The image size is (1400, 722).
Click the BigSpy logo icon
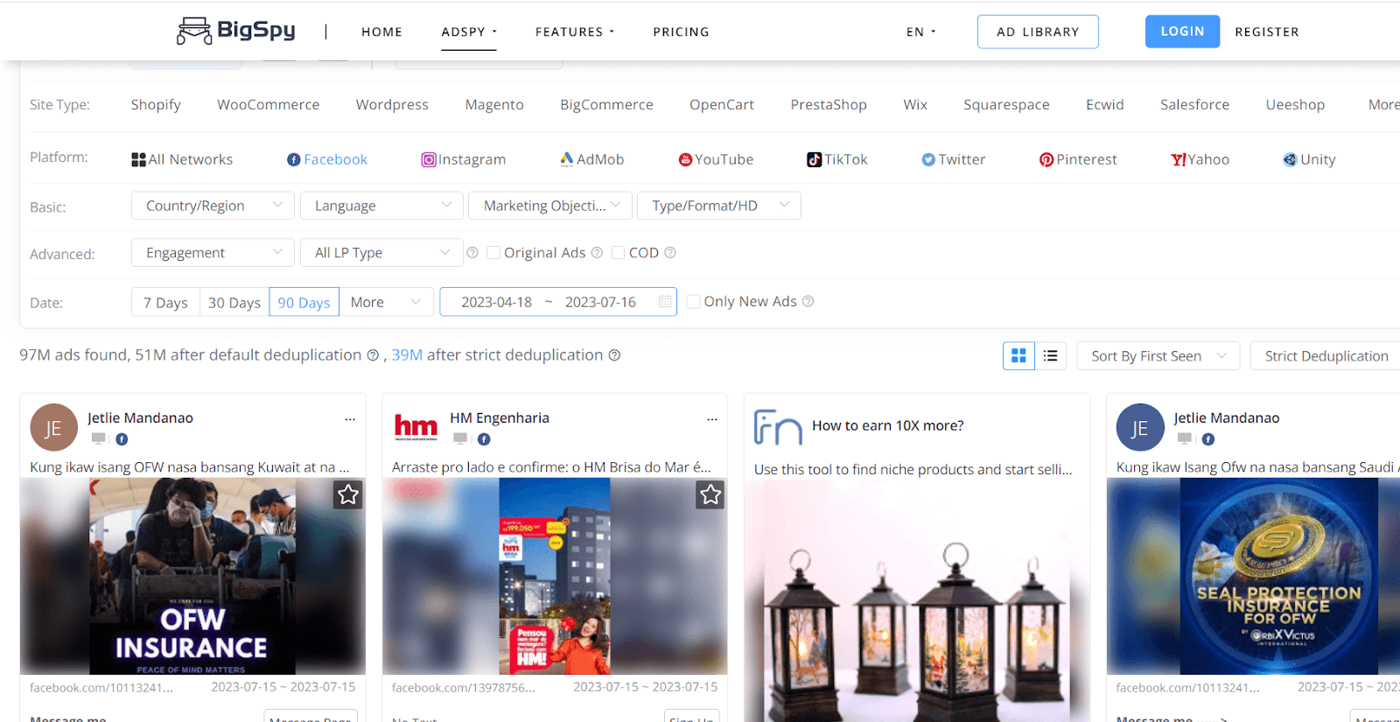[x=194, y=32]
